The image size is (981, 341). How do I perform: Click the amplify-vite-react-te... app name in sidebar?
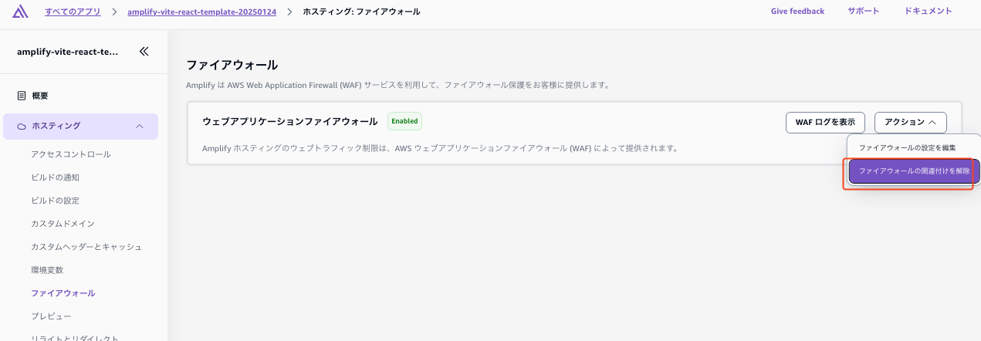pyautogui.click(x=68, y=52)
